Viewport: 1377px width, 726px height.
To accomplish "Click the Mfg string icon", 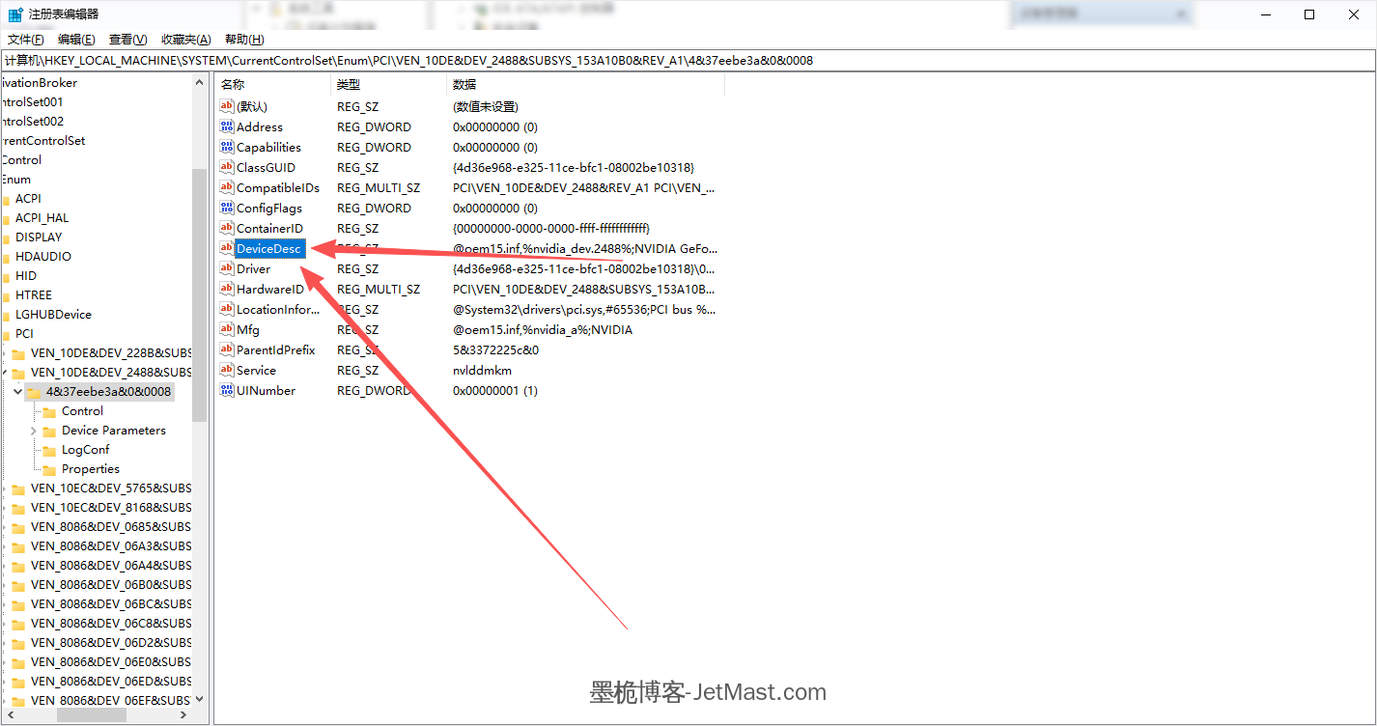I will coord(227,329).
